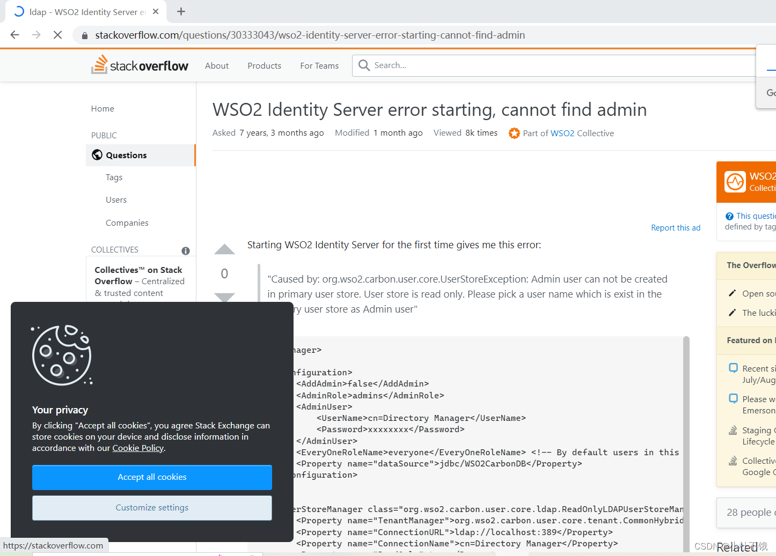Open 'The lucki...' blog link
776x556 pixels.
click(x=759, y=313)
